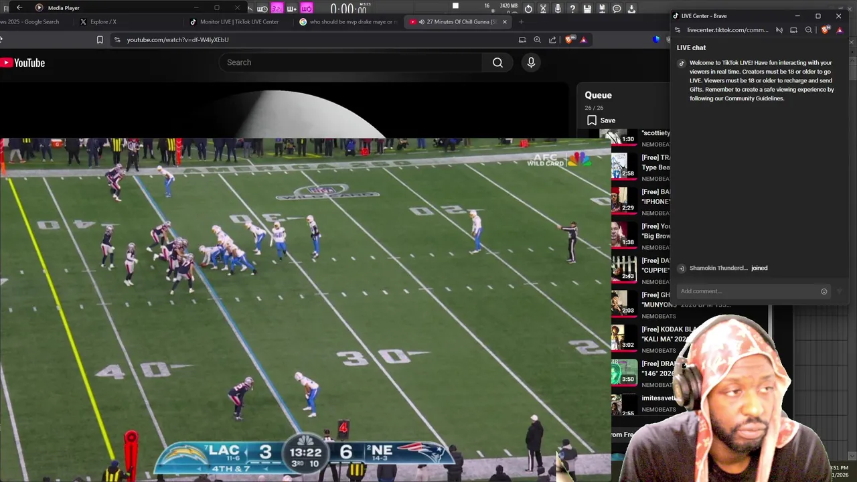Click the scissors icon in top toolbar
The width and height of the screenshot is (857, 482).
543,9
